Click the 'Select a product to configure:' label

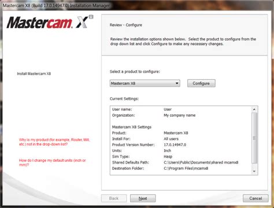135,72
